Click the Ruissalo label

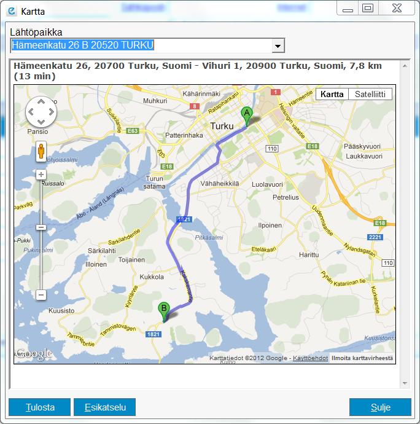click(53, 183)
